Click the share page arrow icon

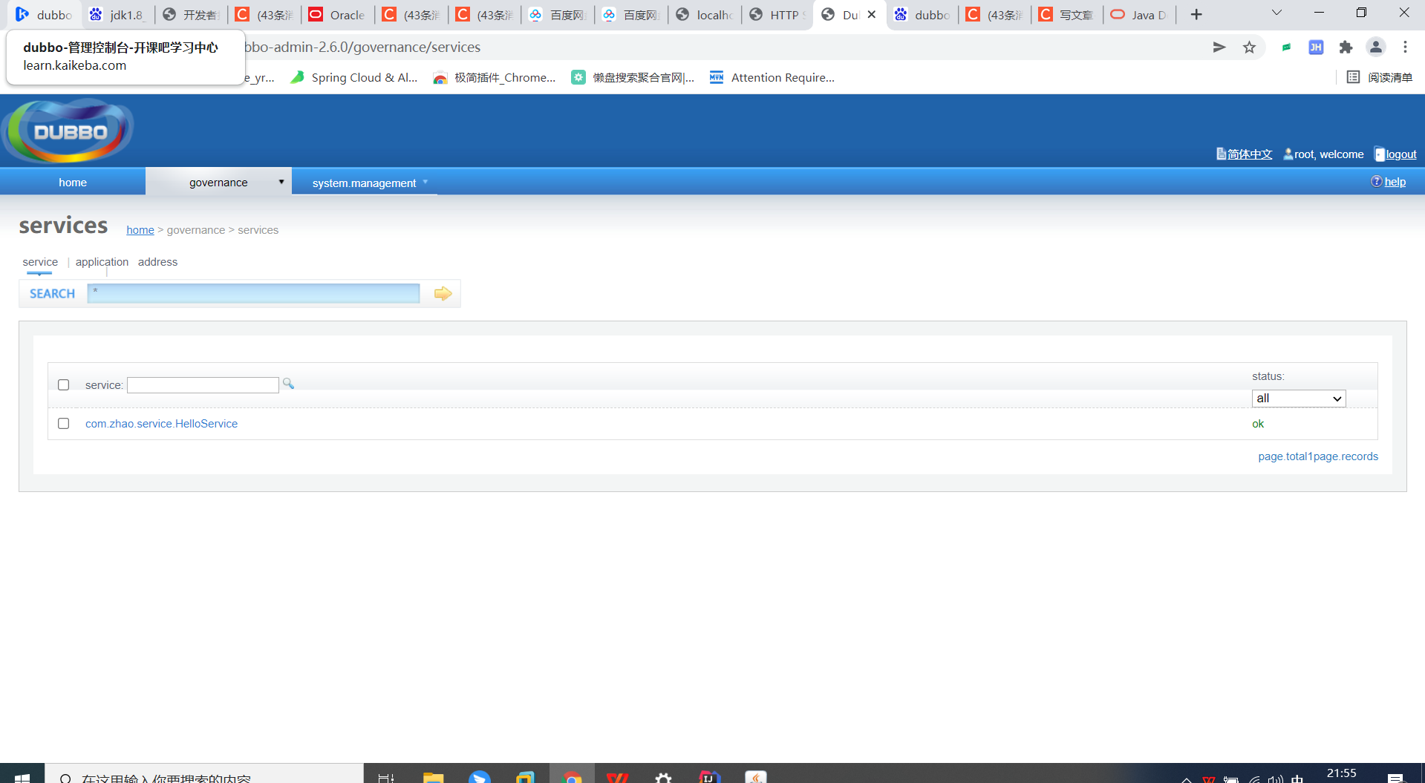[x=1219, y=47]
